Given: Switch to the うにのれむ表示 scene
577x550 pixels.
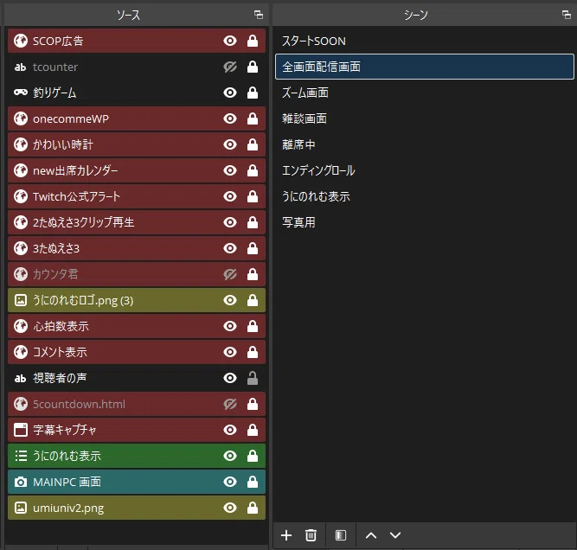Looking at the screenshot, I should [x=424, y=196].
